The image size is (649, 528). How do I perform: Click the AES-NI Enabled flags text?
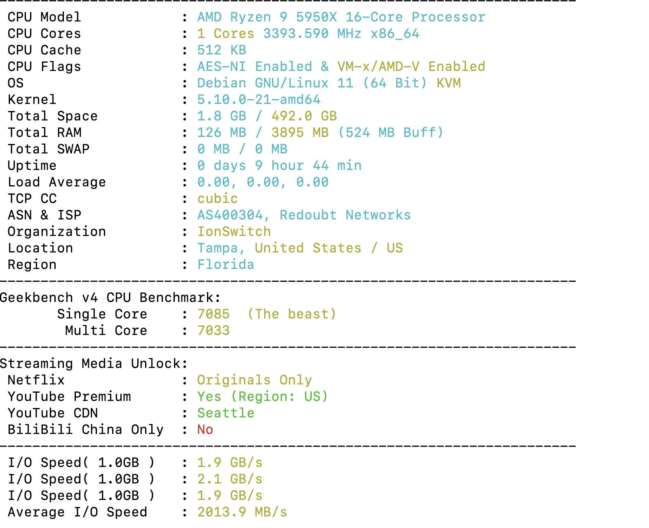pyautogui.click(x=254, y=67)
